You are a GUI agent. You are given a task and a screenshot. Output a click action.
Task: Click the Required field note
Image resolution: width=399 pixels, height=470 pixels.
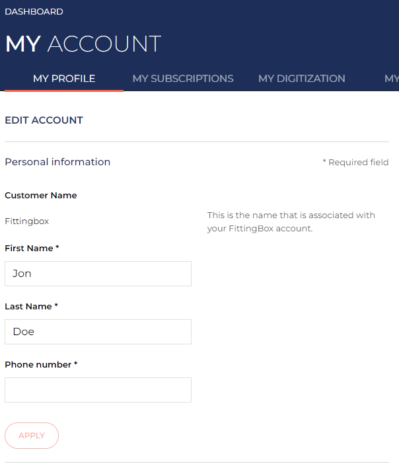(x=355, y=163)
